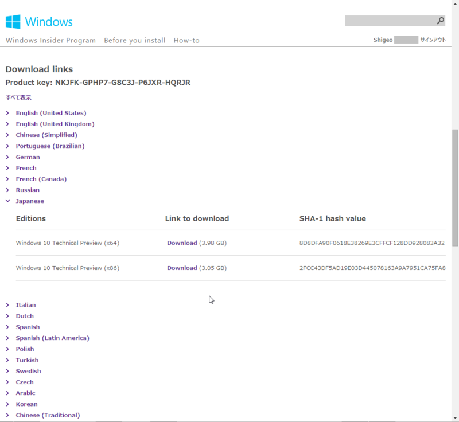Open the Arabic language link

pyautogui.click(x=25, y=393)
